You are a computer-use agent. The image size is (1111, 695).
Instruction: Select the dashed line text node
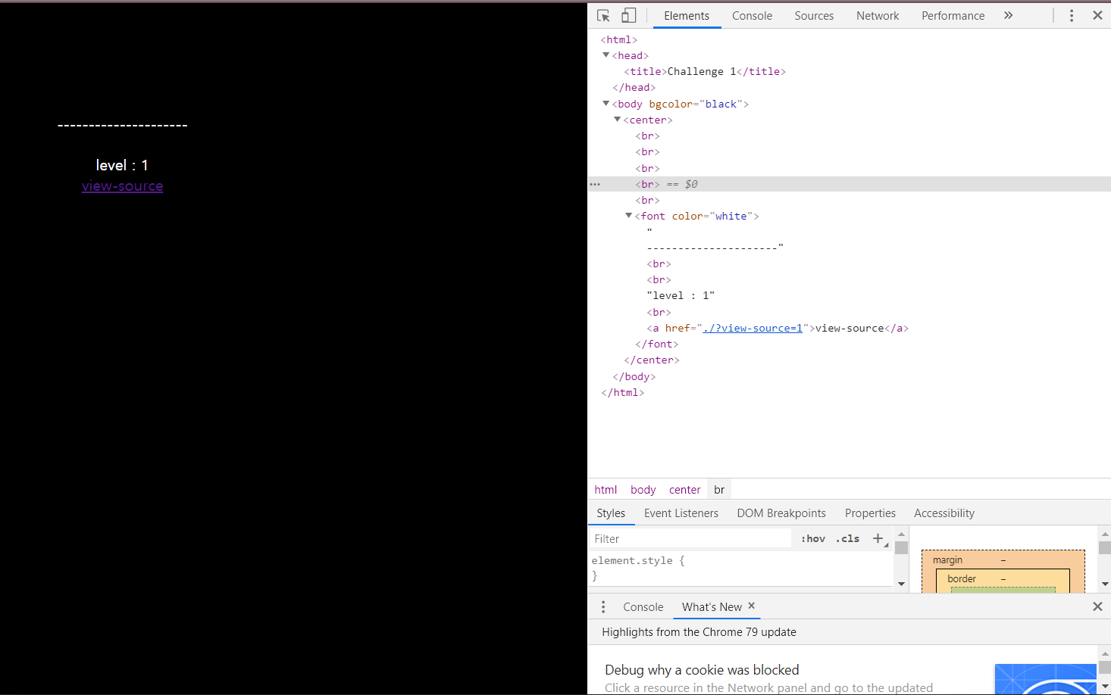click(x=715, y=248)
